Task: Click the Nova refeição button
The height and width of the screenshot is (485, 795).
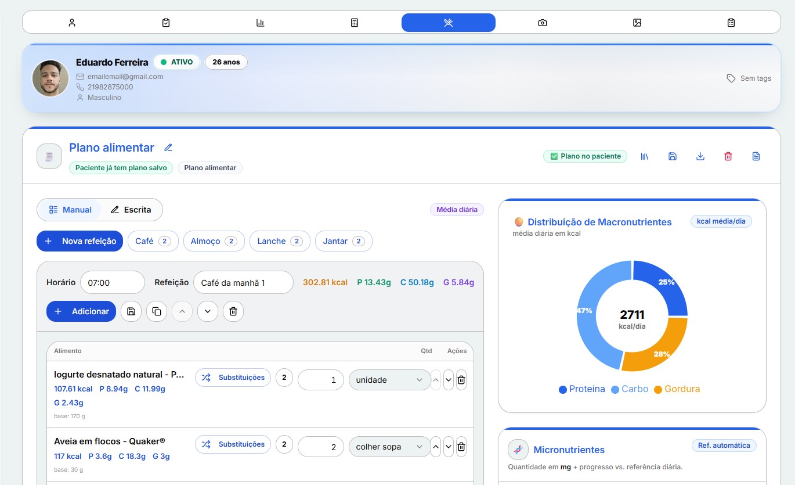Action: 80,241
